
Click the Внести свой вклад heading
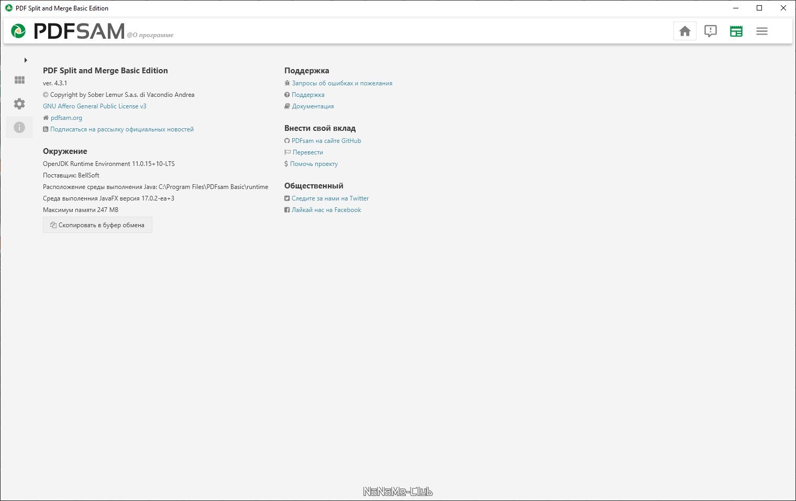point(320,128)
